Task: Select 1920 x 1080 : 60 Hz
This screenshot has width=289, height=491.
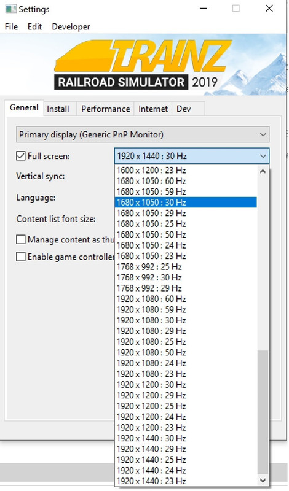Action: click(186, 299)
